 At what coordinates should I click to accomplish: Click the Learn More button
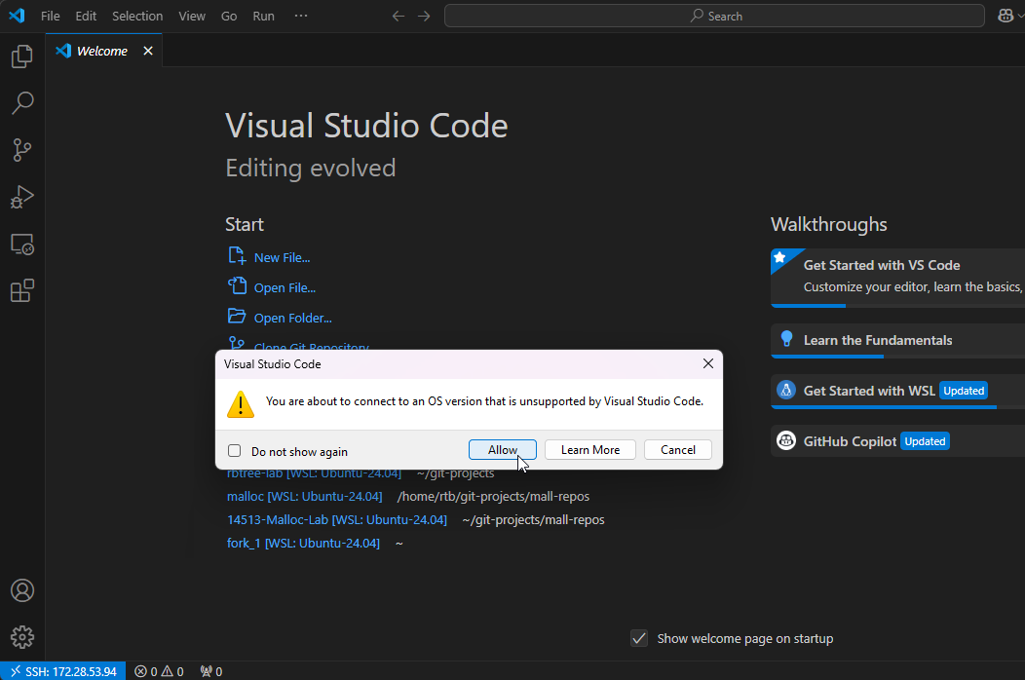coord(589,449)
